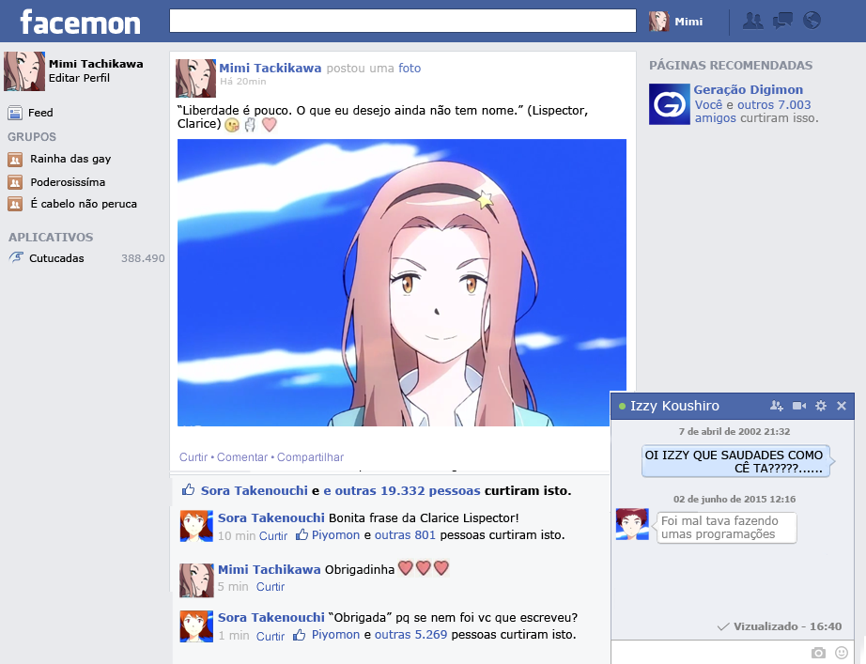The width and height of the screenshot is (866, 664).
Task: Open Geração Digimon page link
Action: pyautogui.click(x=749, y=89)
